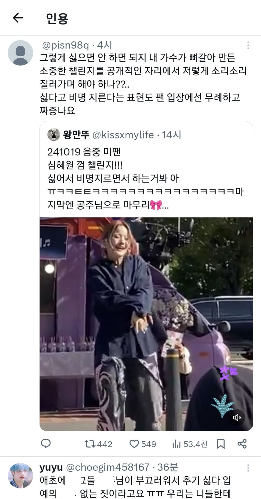Open @pisn98q's default profile avatar
This screenshot has width=261, height=499.
pyautogui.click(x=20, y=53)
